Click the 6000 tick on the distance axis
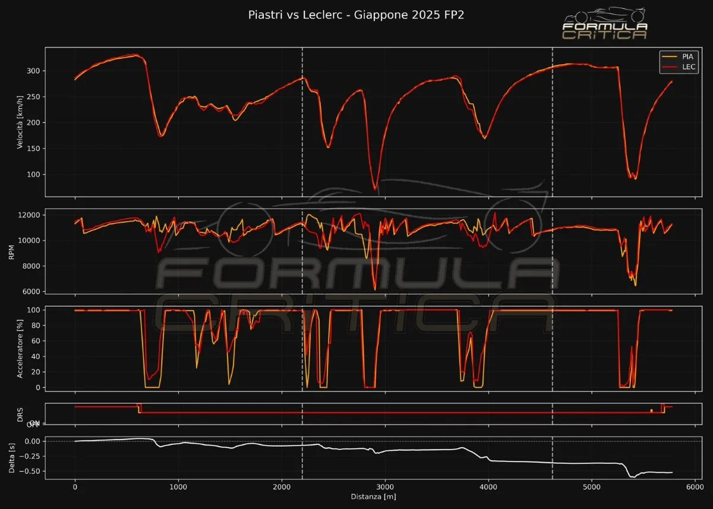The image size is (713, 509). (695, 486)
